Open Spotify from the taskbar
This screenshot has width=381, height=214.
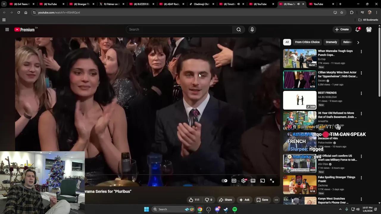[x=235, y=209]
